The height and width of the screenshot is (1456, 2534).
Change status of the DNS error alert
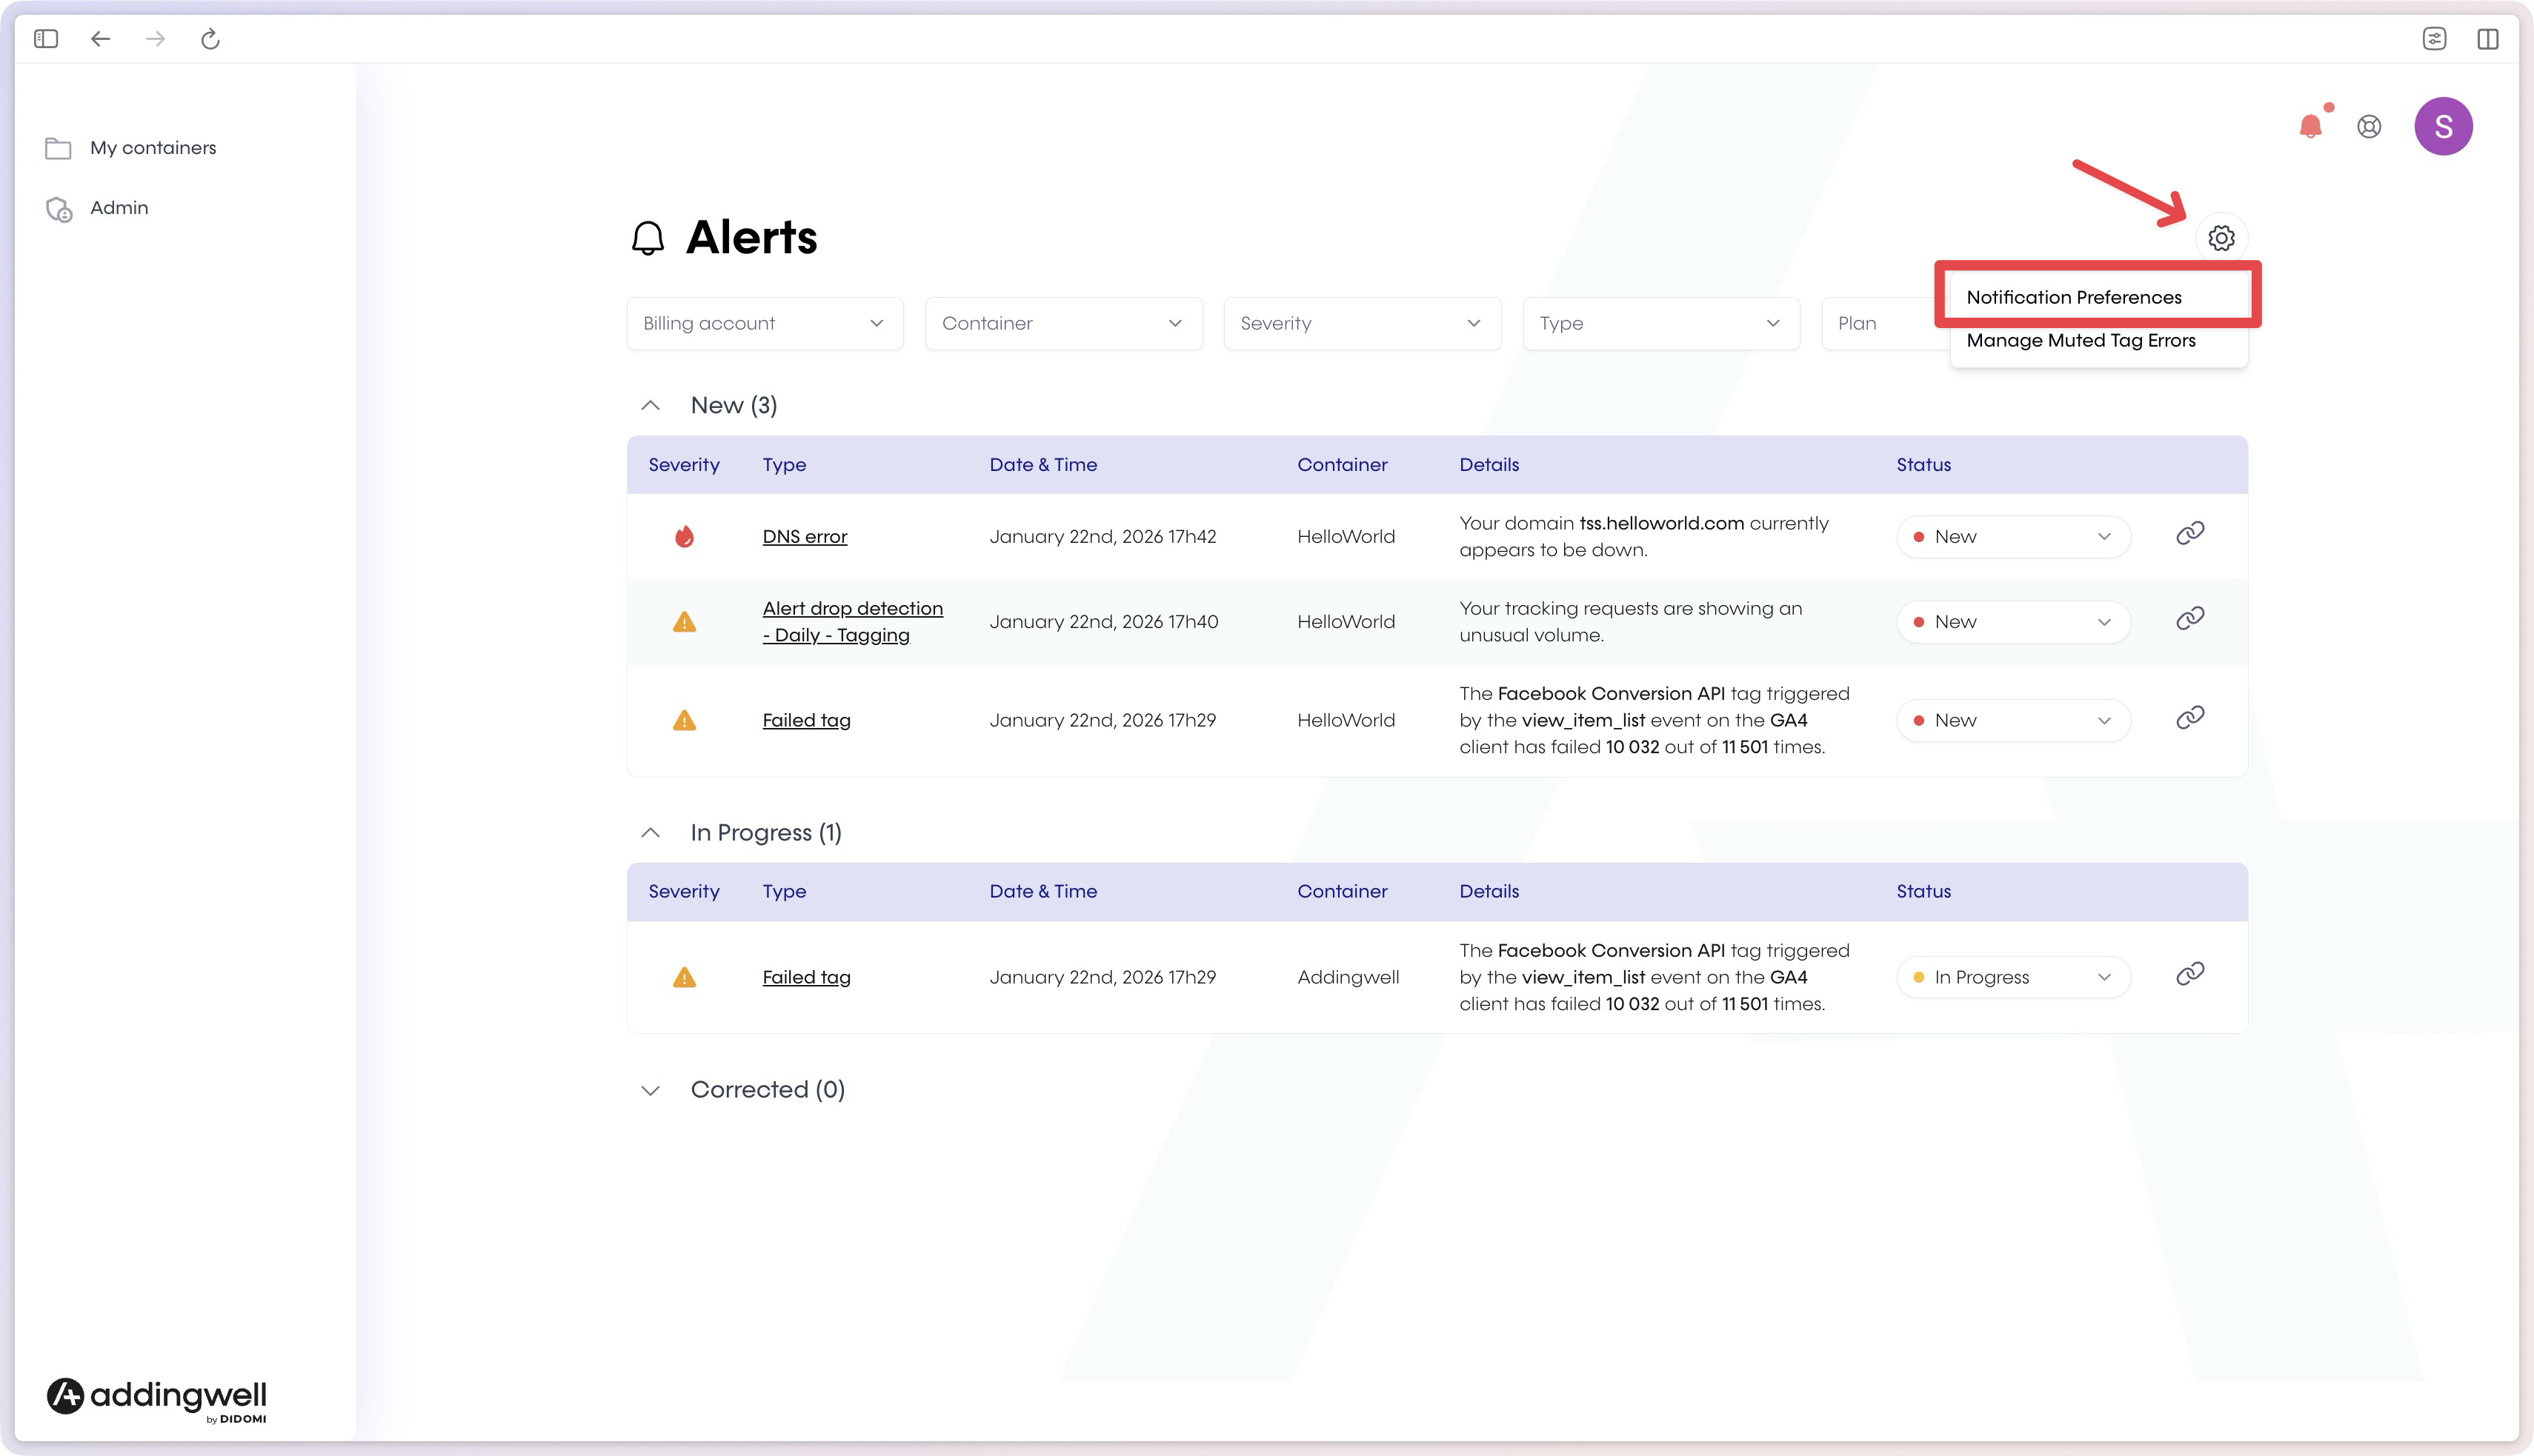2013,536
